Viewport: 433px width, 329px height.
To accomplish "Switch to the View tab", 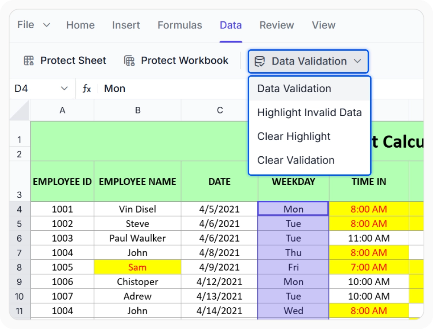I will (x=323, y=25).
